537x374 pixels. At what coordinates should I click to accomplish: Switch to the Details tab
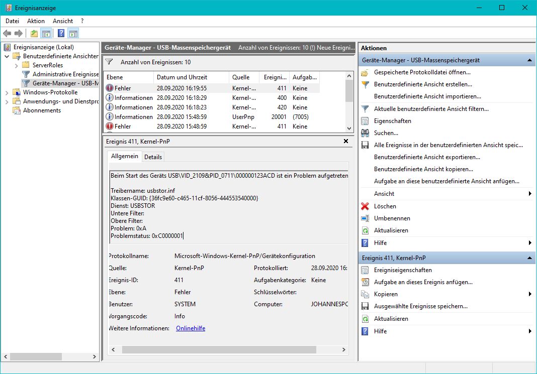tap(153, 157)
